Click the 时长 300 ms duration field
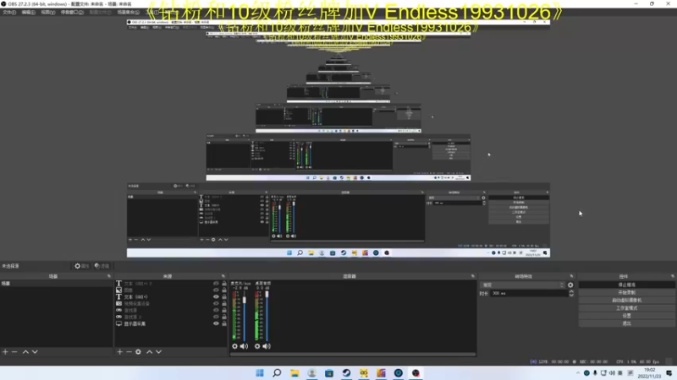The image size is (677, 380). point(529,293)
